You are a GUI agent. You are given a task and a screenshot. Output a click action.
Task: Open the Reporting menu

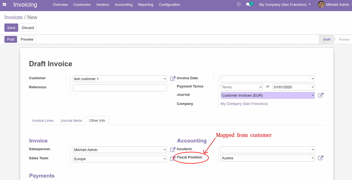click(146, 5)
